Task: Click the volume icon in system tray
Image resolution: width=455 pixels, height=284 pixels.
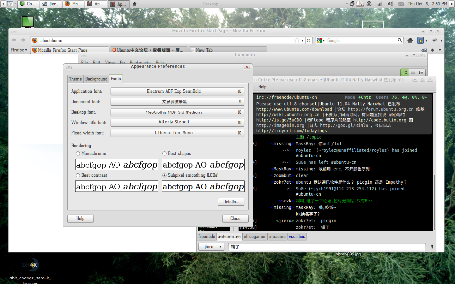Action: tap(390, 4)
